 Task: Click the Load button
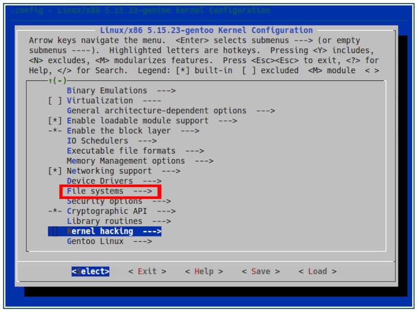tap(318, 272)
